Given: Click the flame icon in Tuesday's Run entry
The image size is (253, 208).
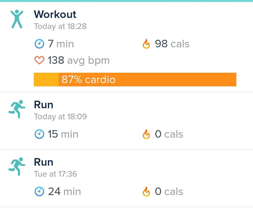Looking at the screenshot, I should point(146,191).
